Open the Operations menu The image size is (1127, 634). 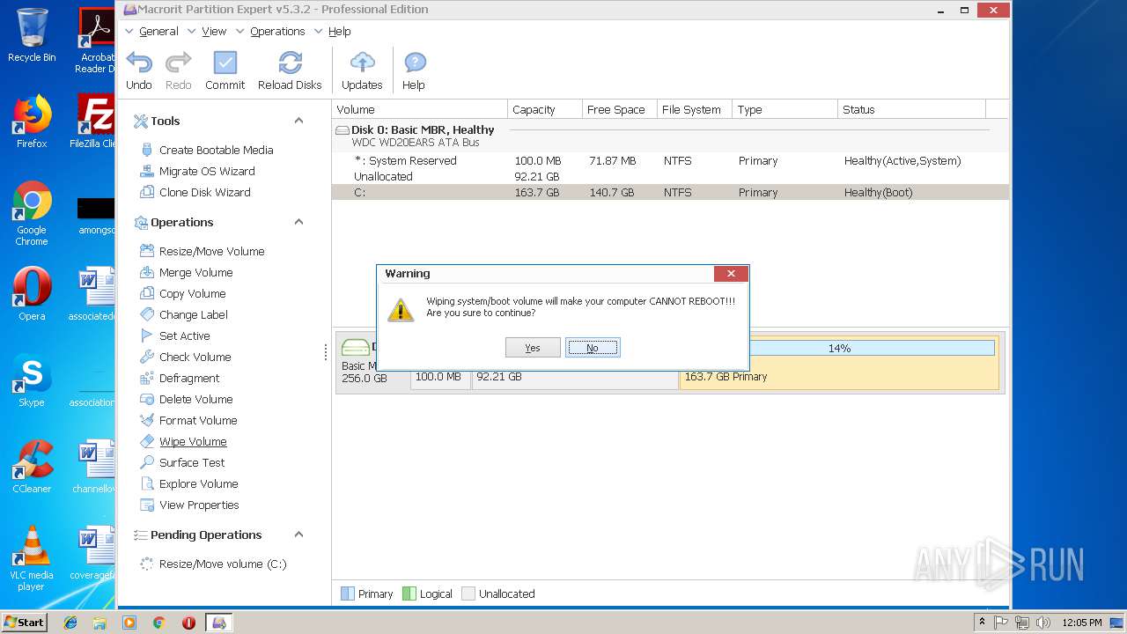[277, 31]
